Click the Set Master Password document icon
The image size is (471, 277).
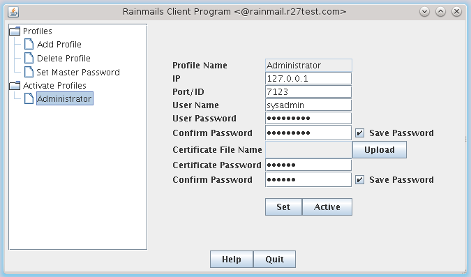pos(29,72)
